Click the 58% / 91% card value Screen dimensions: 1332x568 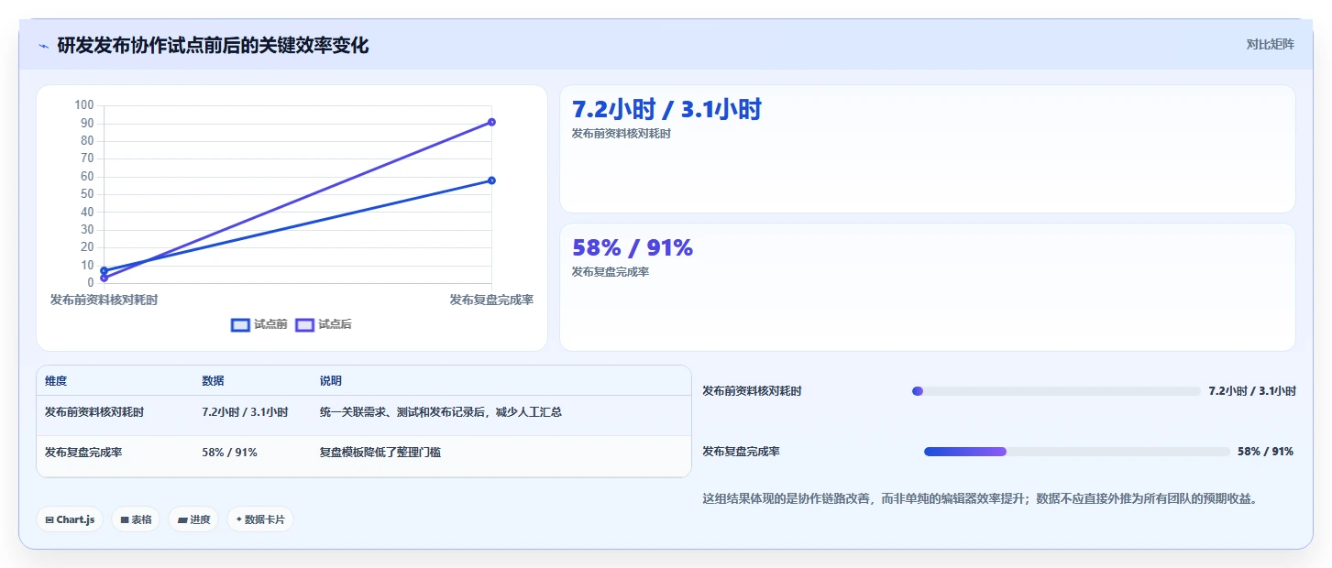pos(633,248)
